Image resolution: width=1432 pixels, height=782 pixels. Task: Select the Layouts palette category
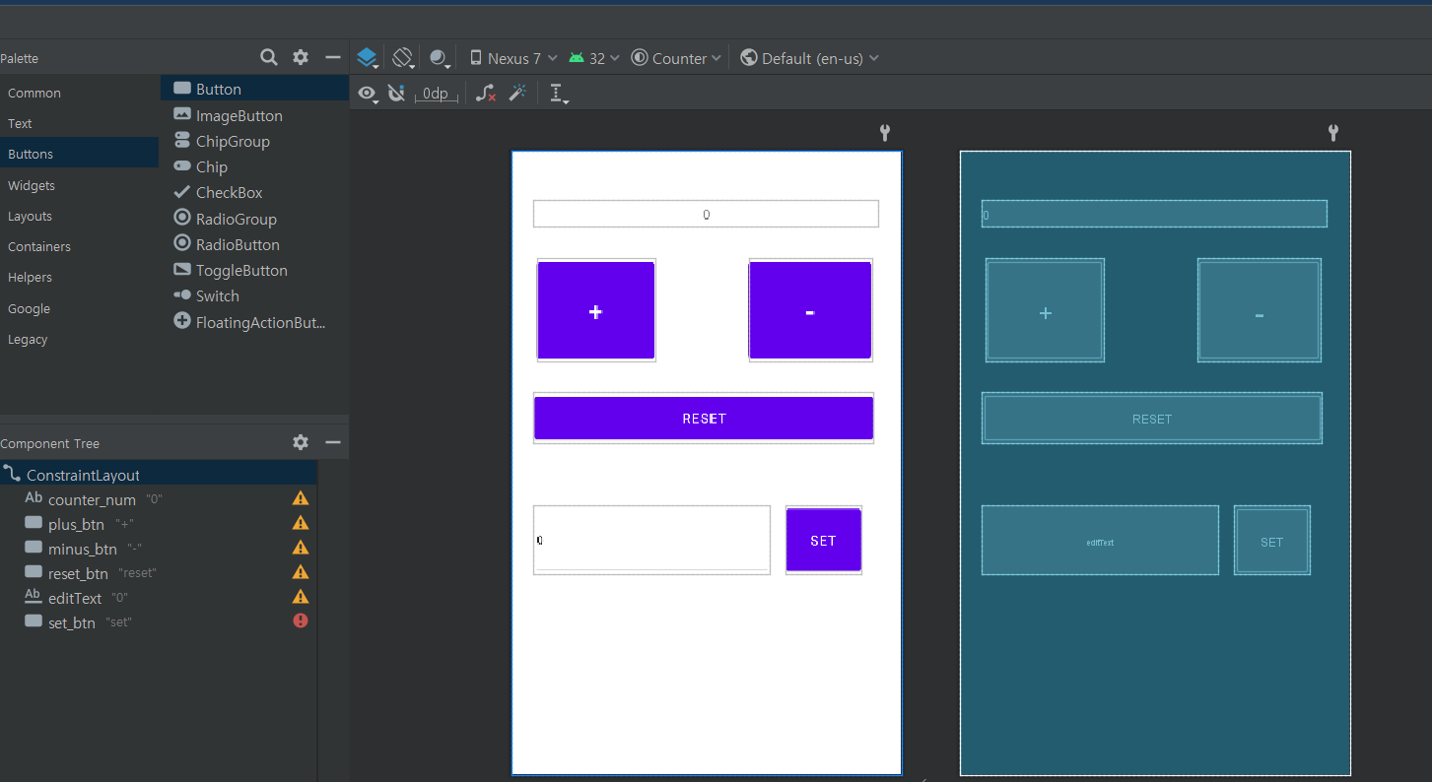point(79,216)
